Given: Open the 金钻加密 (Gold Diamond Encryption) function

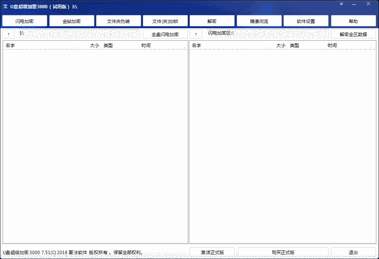Looking at the screenshot, I should click(71, 21).
